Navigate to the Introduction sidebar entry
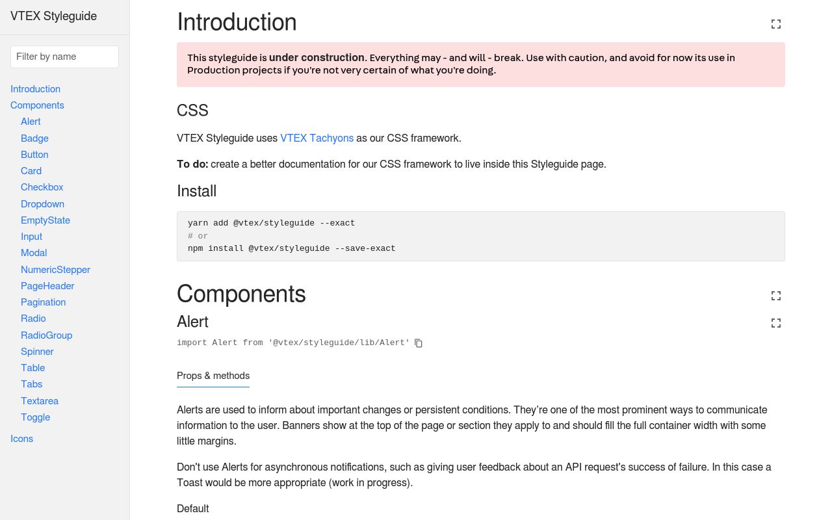Image resolution: width=832 pixels, height=520 pixels. click(35, 89)
